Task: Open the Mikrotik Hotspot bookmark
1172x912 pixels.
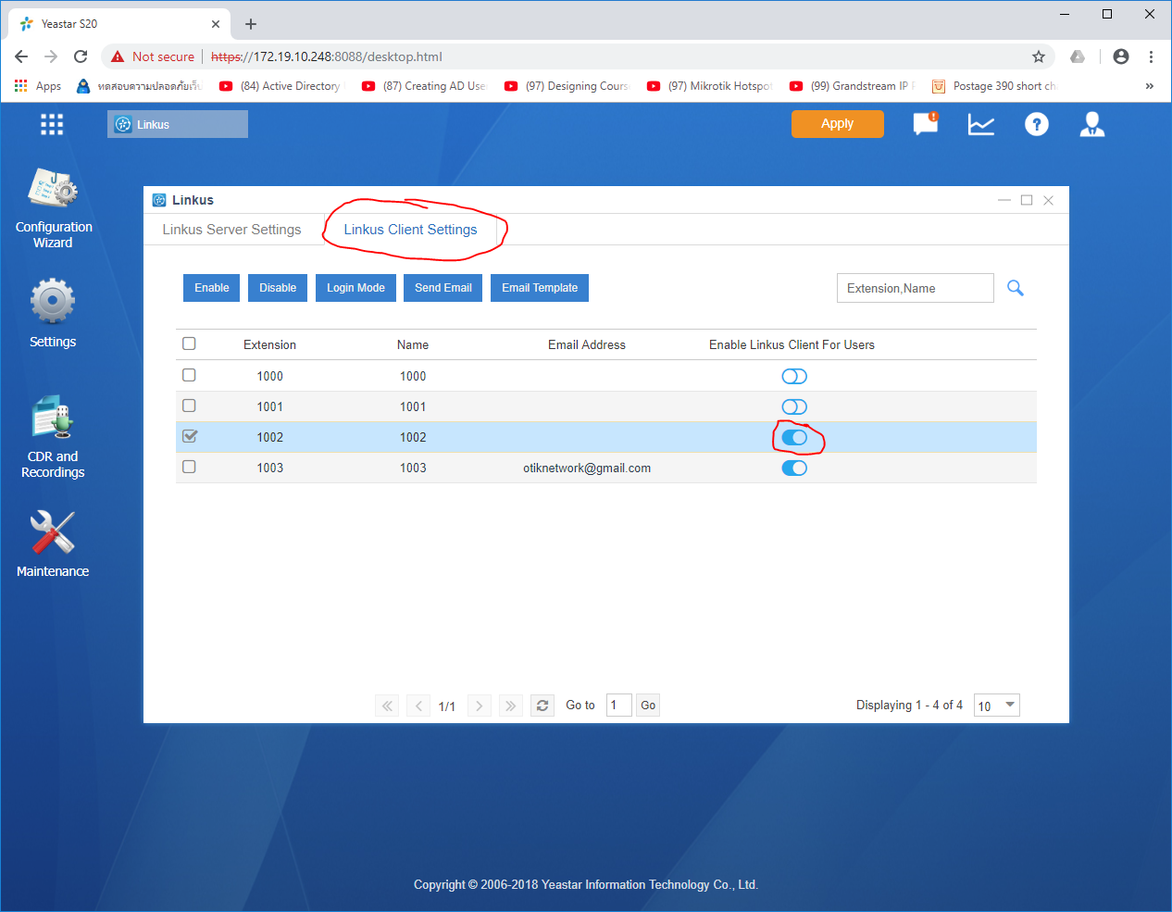Action: [709, 86]
